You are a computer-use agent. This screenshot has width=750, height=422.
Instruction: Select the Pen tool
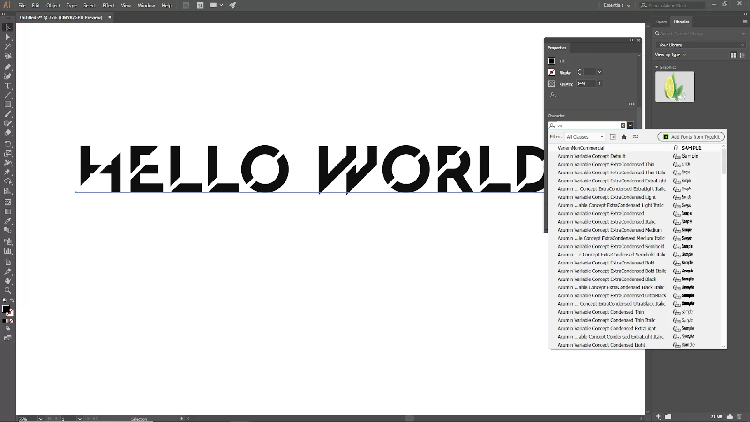pyautogui.click(x=7, y=67)
